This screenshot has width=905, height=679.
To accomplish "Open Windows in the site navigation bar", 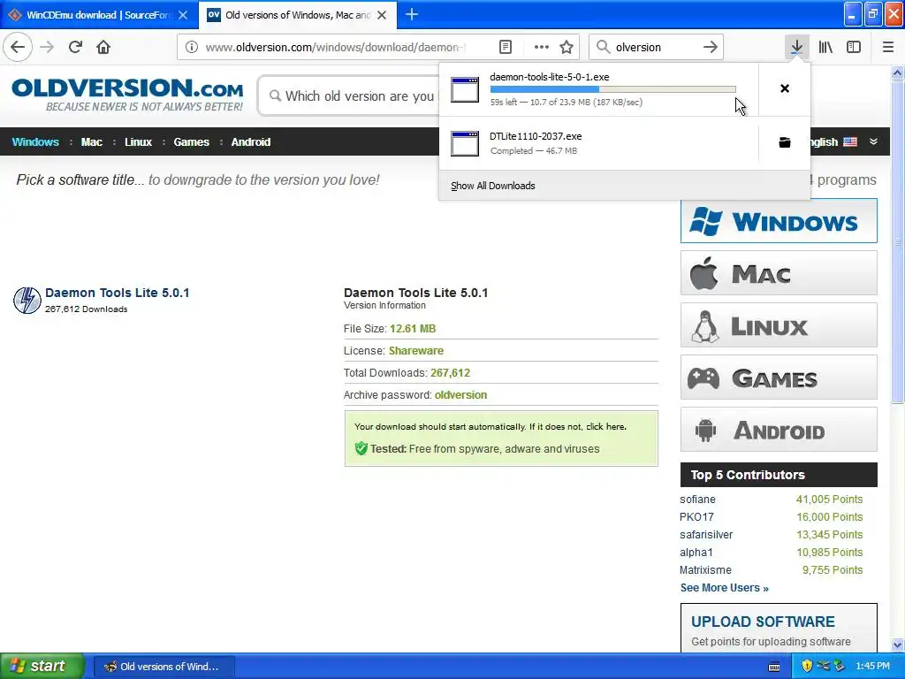I will click(x=35, y=142).
